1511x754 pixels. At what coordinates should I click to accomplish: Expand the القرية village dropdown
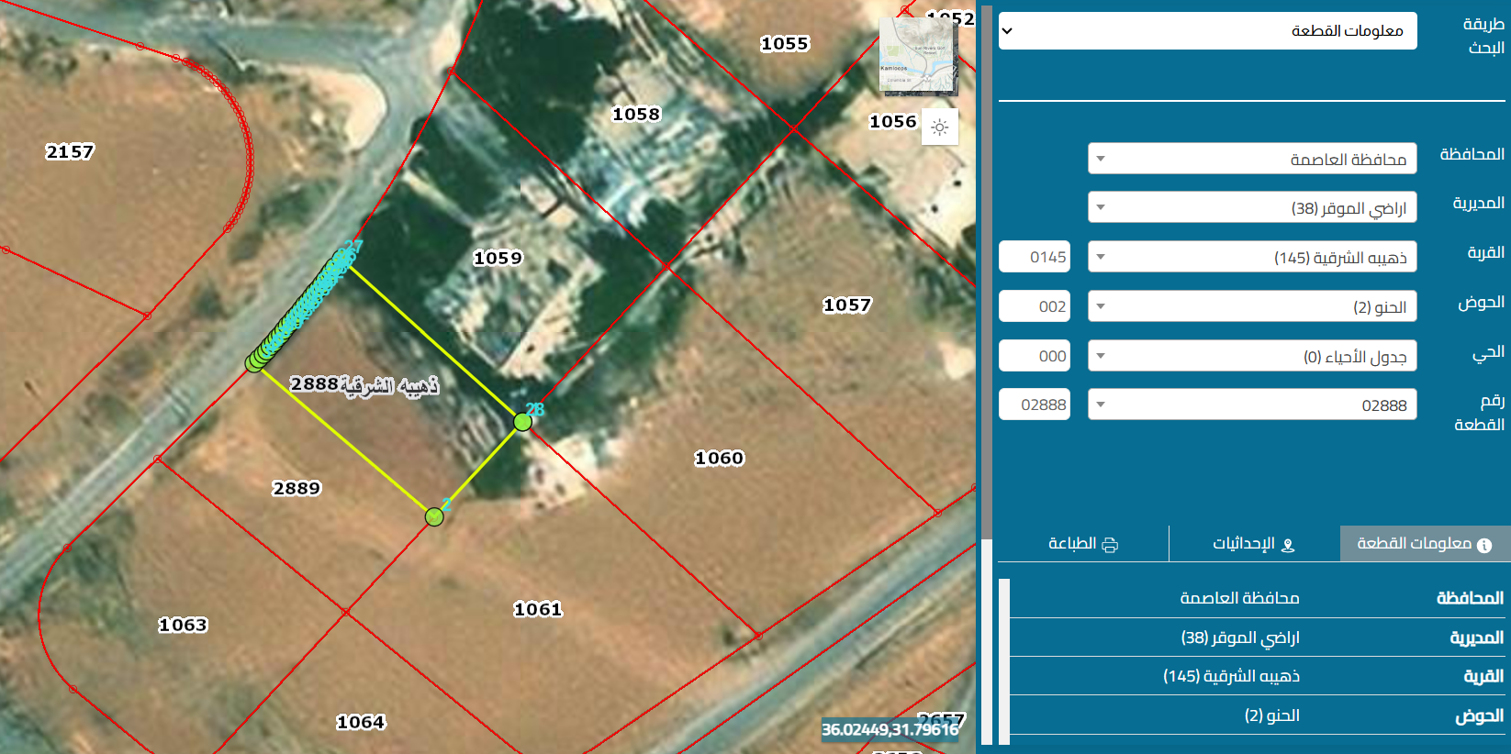[1252, 257]
